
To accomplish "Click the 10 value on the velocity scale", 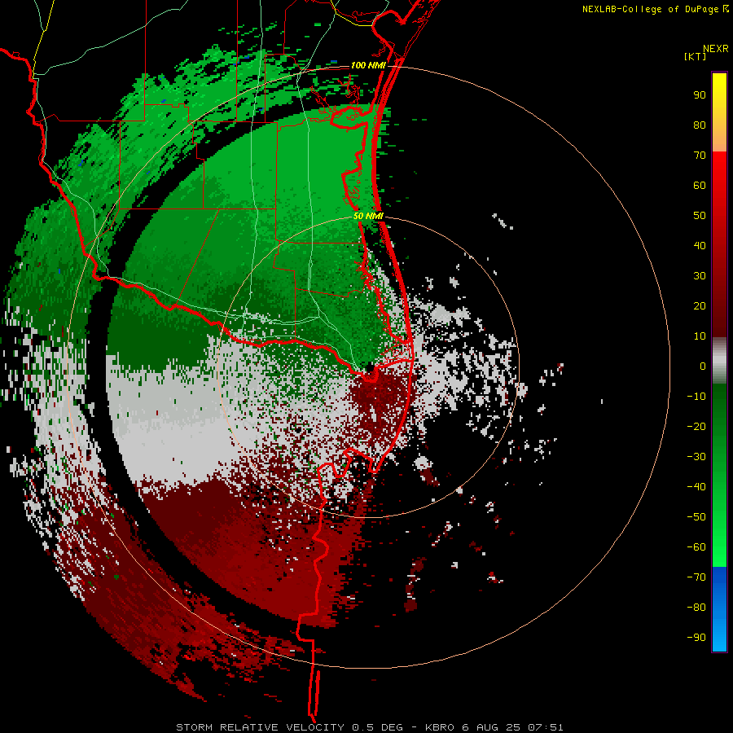I will coord(700,336).
